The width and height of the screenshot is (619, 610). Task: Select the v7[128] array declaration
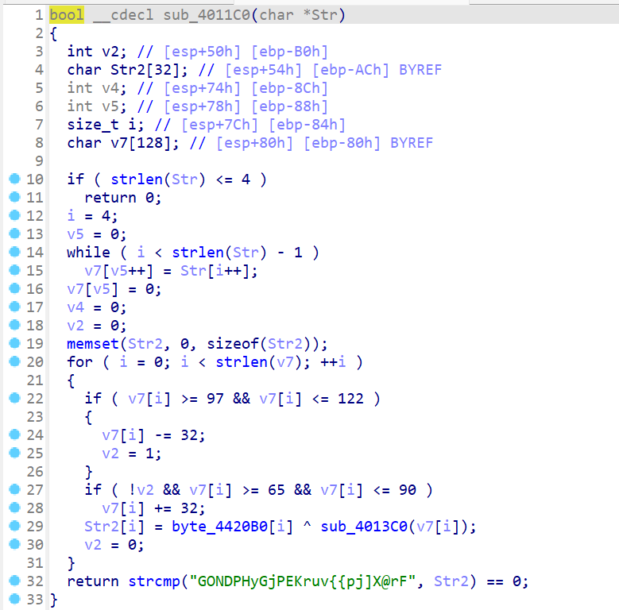coord(128,143)
